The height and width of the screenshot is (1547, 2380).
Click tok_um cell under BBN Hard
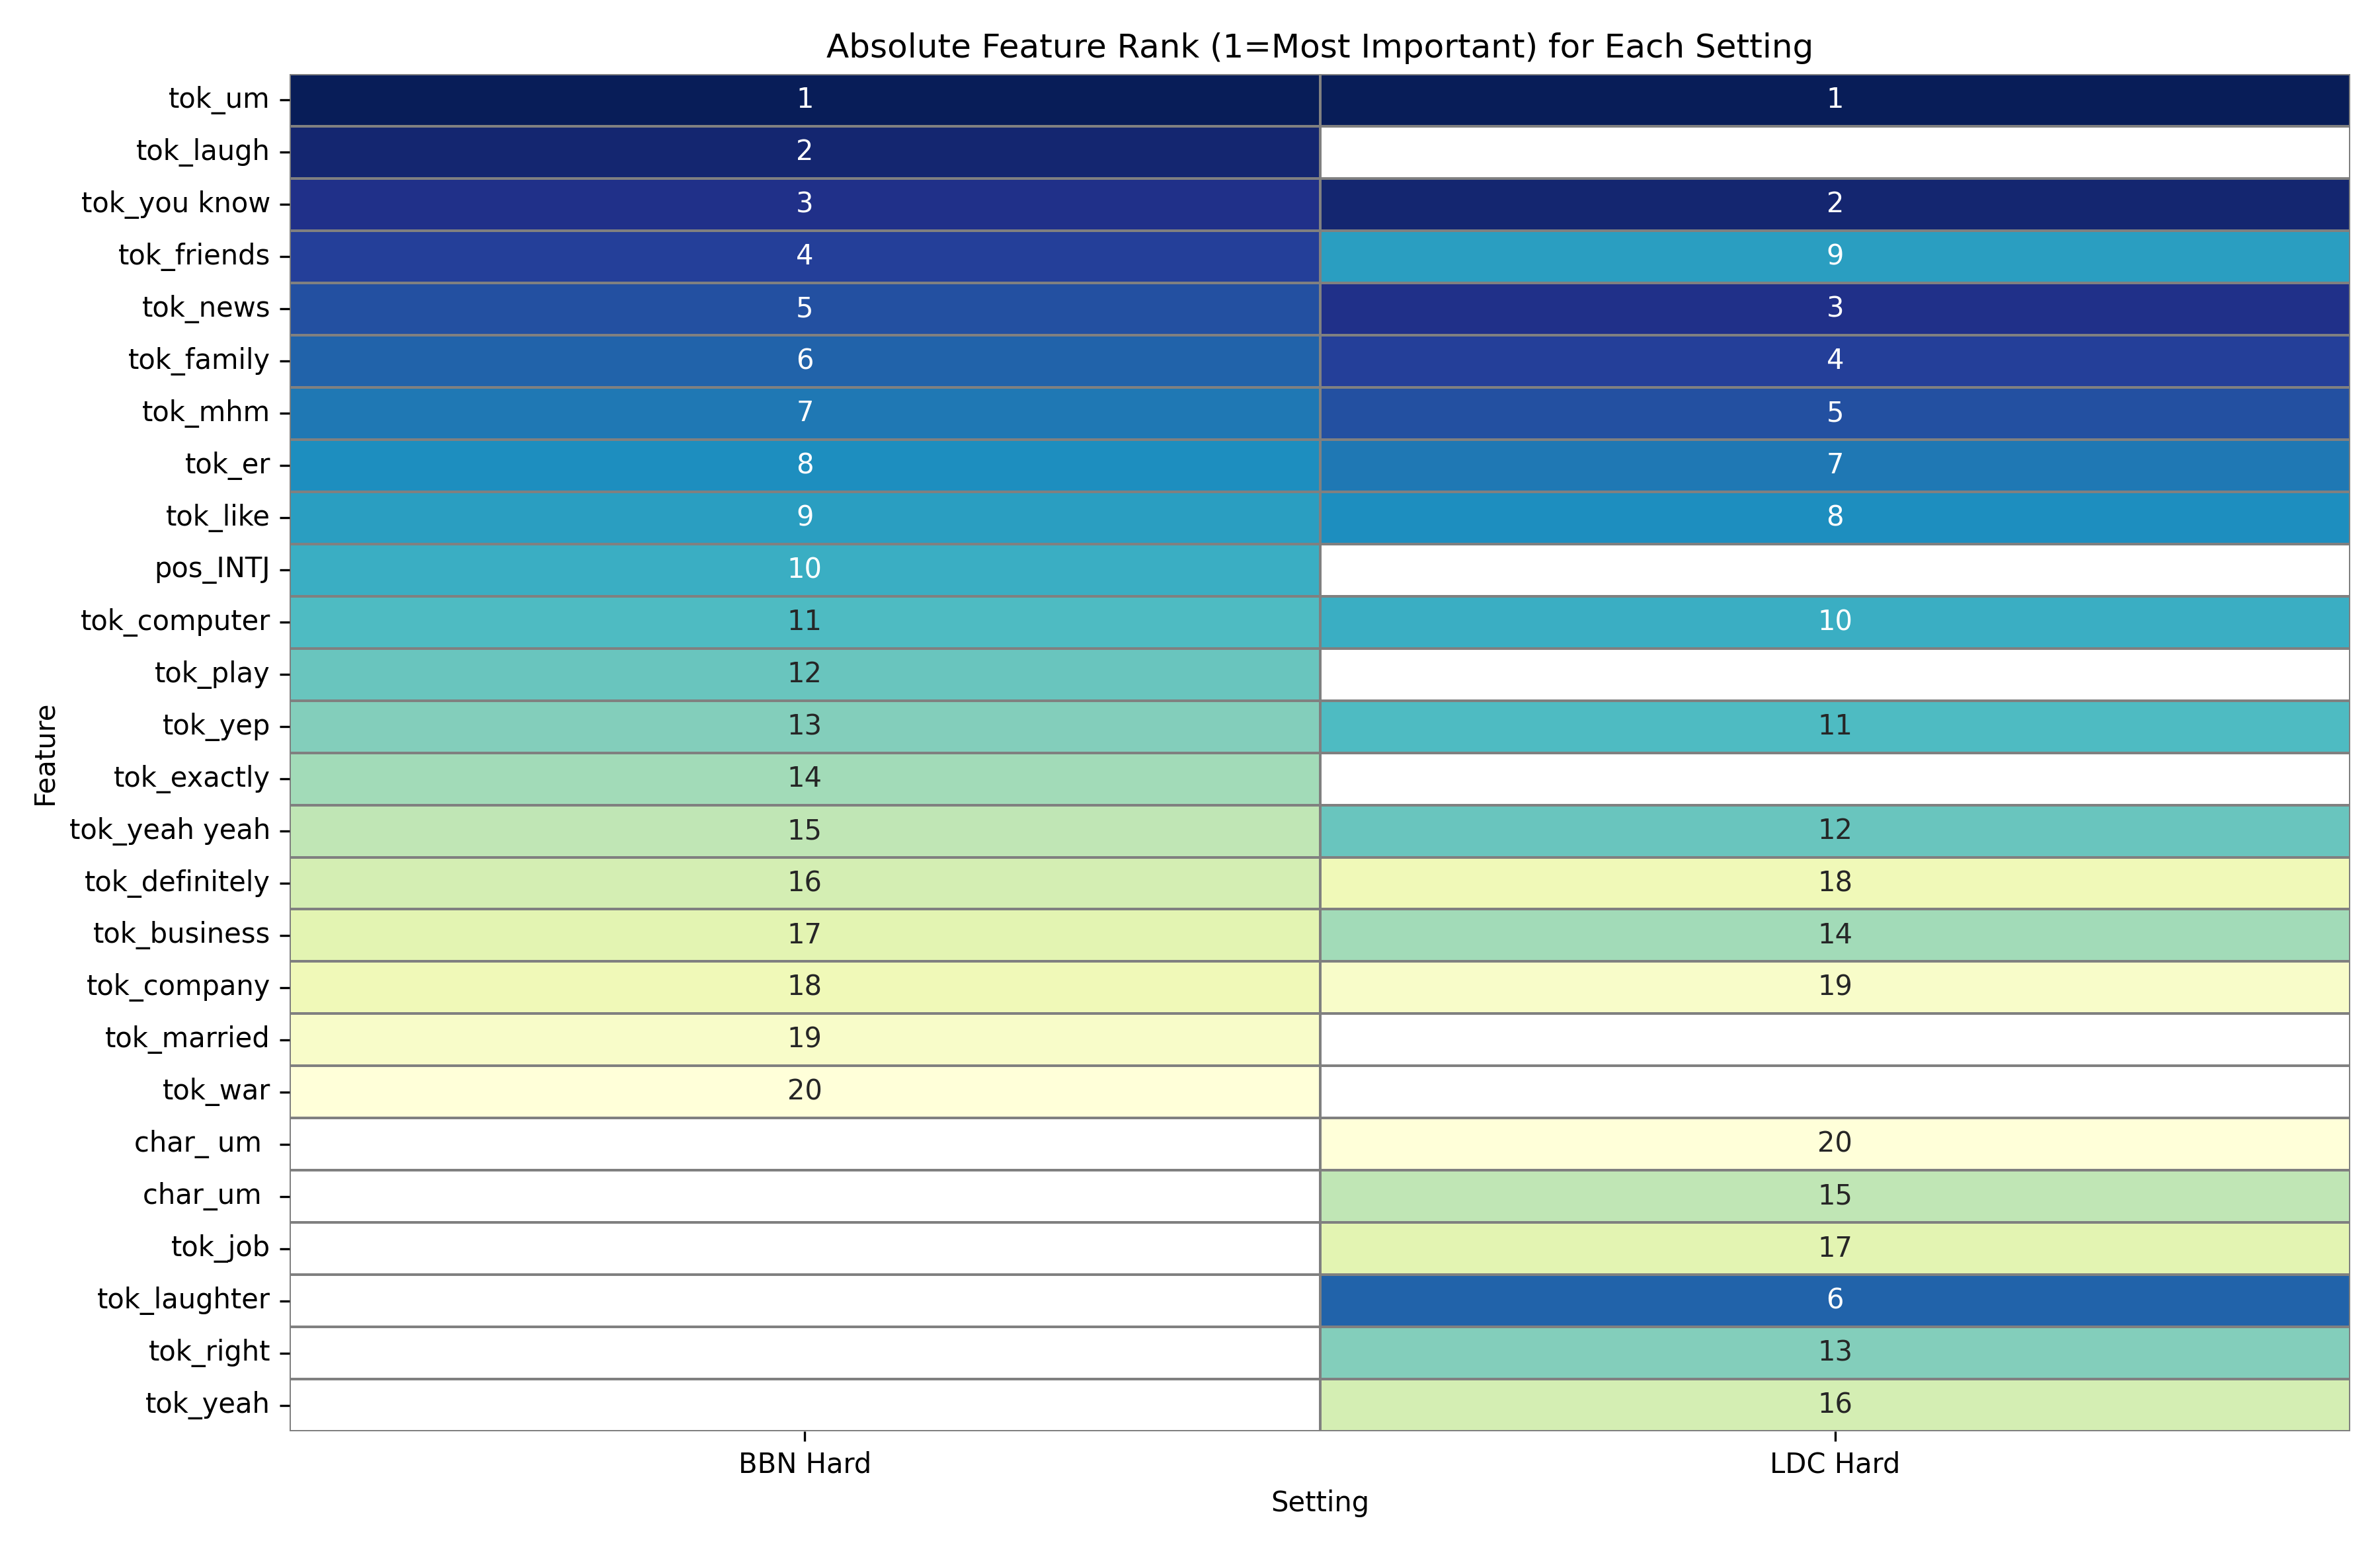pyautogui.click(x=804, y=99)
